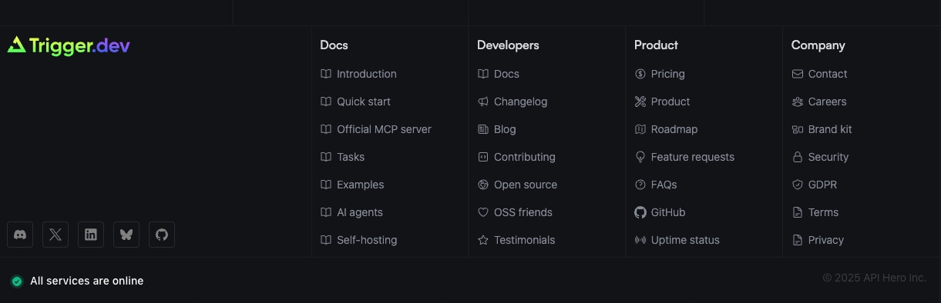This screenshot has height=303, width=941.
Task: Click the Docs column heading
Action: coord(334,45)
